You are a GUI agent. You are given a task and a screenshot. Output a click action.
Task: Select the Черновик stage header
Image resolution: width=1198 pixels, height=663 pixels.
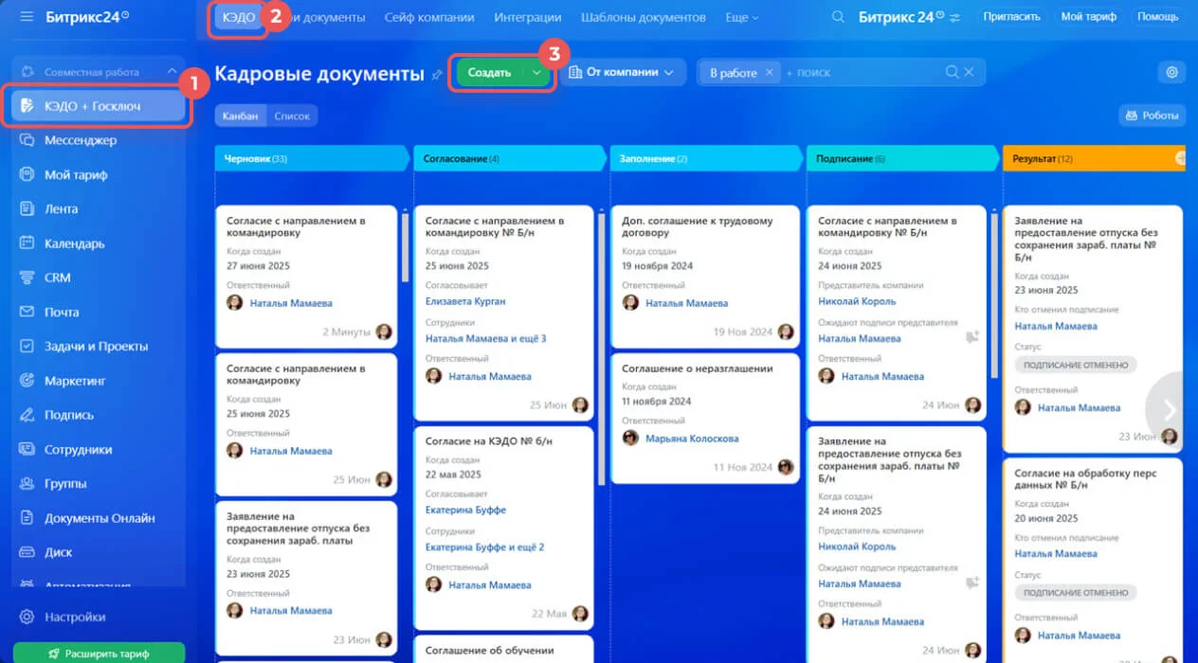tap(312, 158)
